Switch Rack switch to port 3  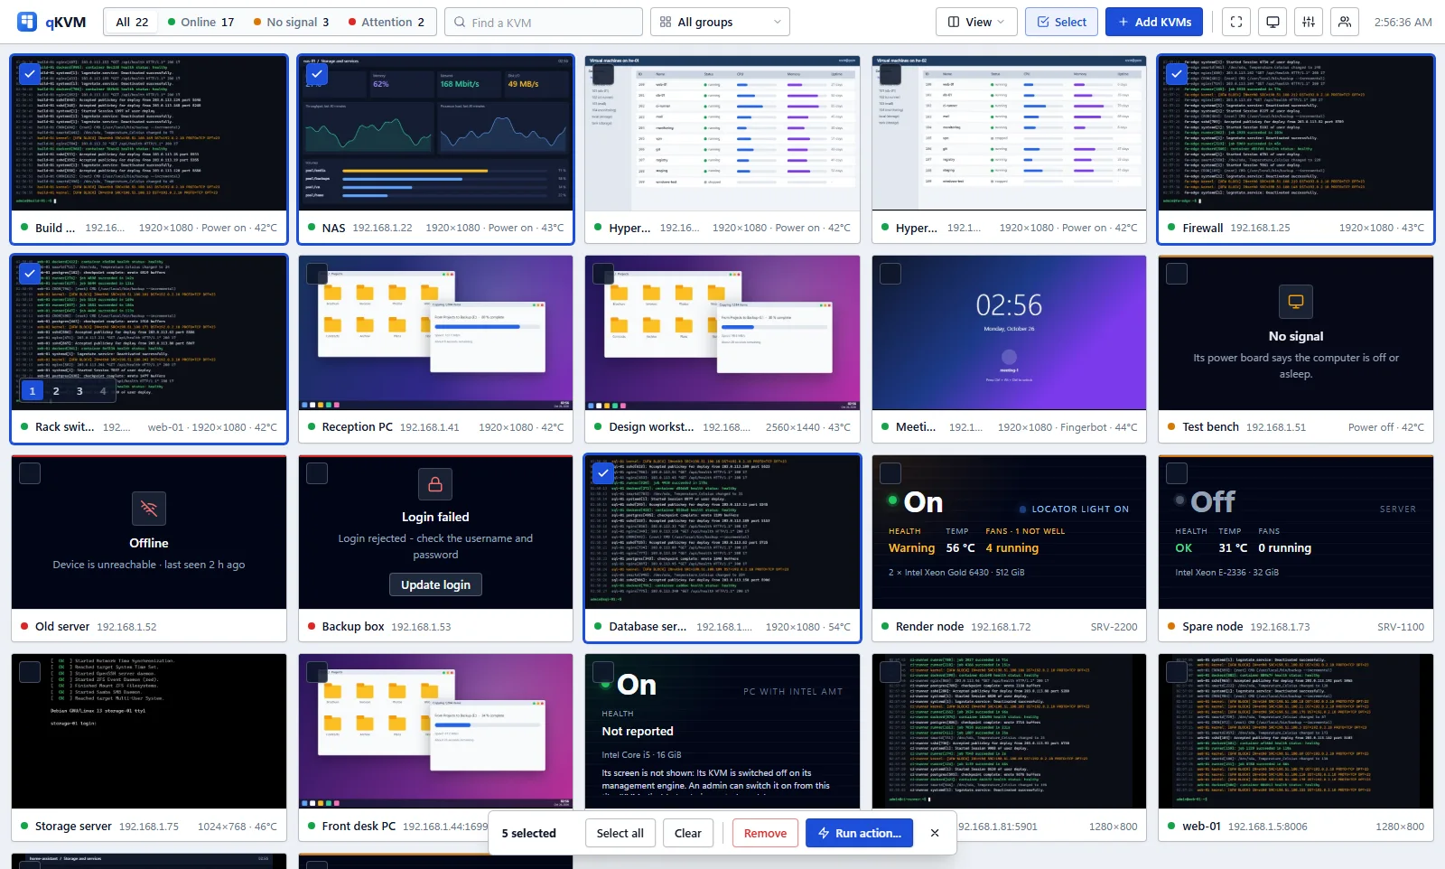[x=79, y=391]
